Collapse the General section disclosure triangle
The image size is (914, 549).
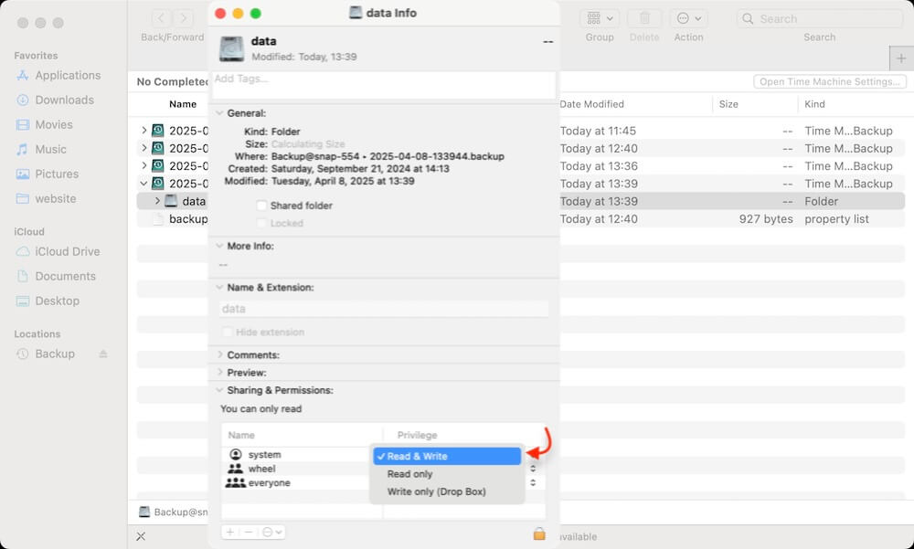click(218, 112)
